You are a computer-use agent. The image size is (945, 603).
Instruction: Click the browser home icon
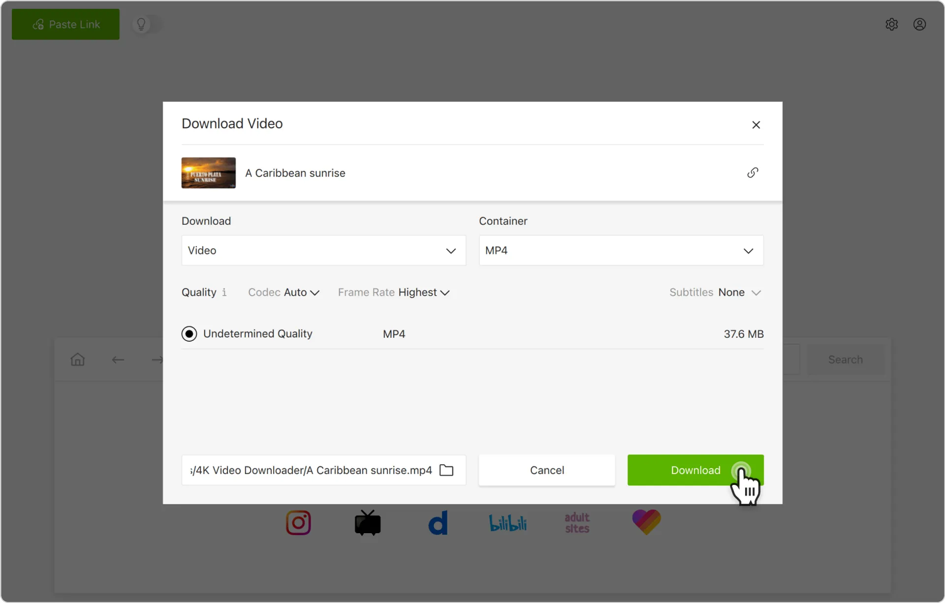pyautogui.click(x=77, y=360)
